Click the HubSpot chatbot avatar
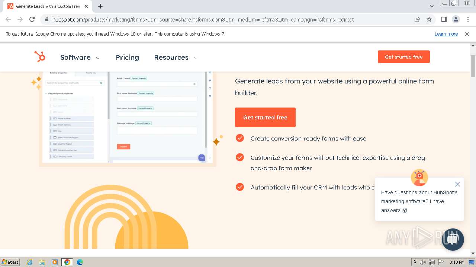Image resolution: width=476 pixels, height=267 pixels. [x=419, y=178]
